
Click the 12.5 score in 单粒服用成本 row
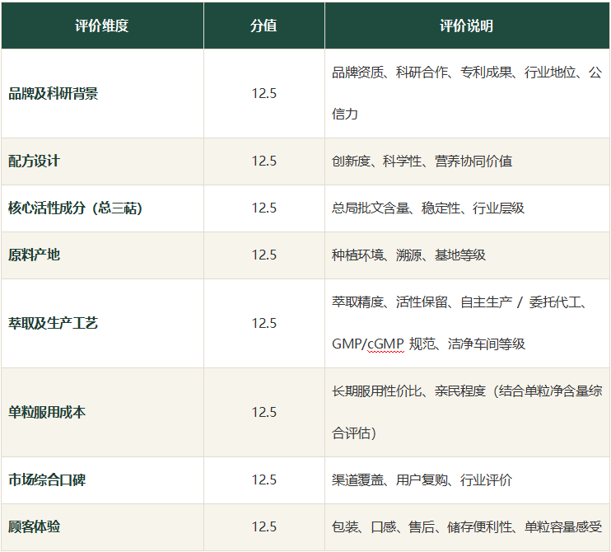[264, 412]
